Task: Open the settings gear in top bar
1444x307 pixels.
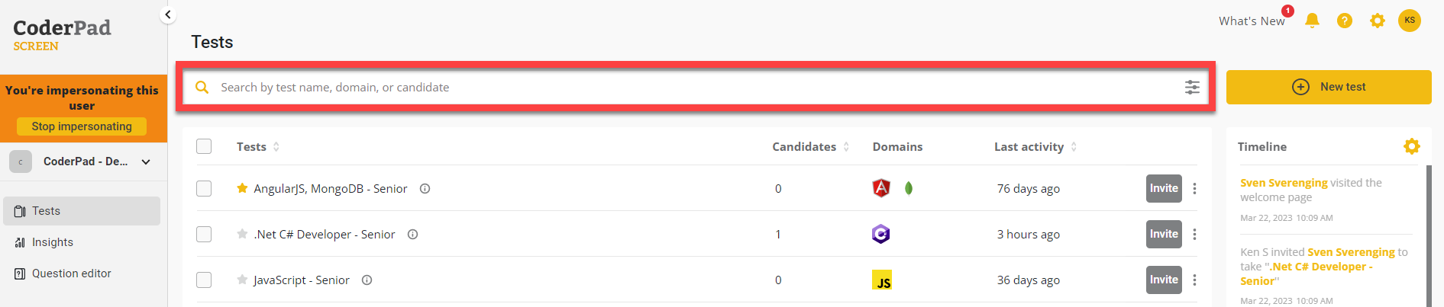Action: click(x=1377, y=21)
